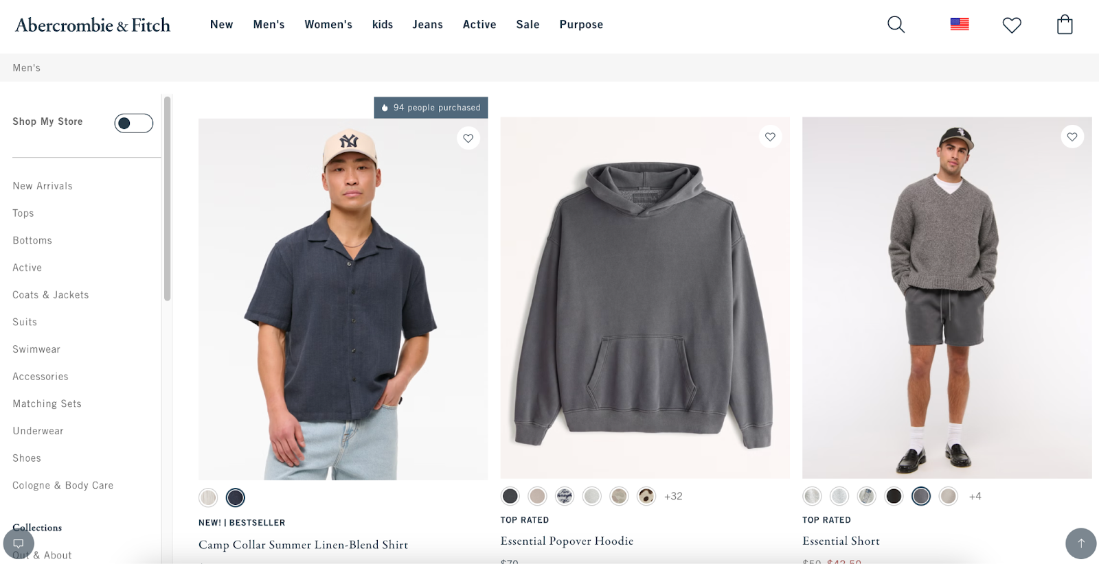The image size is (1099, 564).
Task: Expand the Collections section
Action: 37,527
